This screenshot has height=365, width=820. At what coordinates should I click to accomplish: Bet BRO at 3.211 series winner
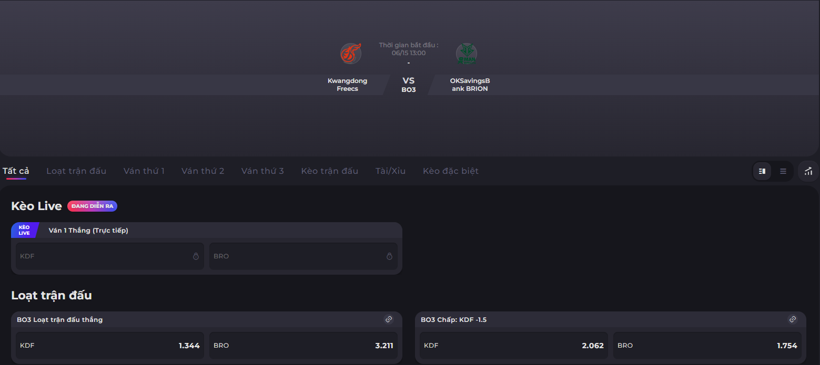303,346
